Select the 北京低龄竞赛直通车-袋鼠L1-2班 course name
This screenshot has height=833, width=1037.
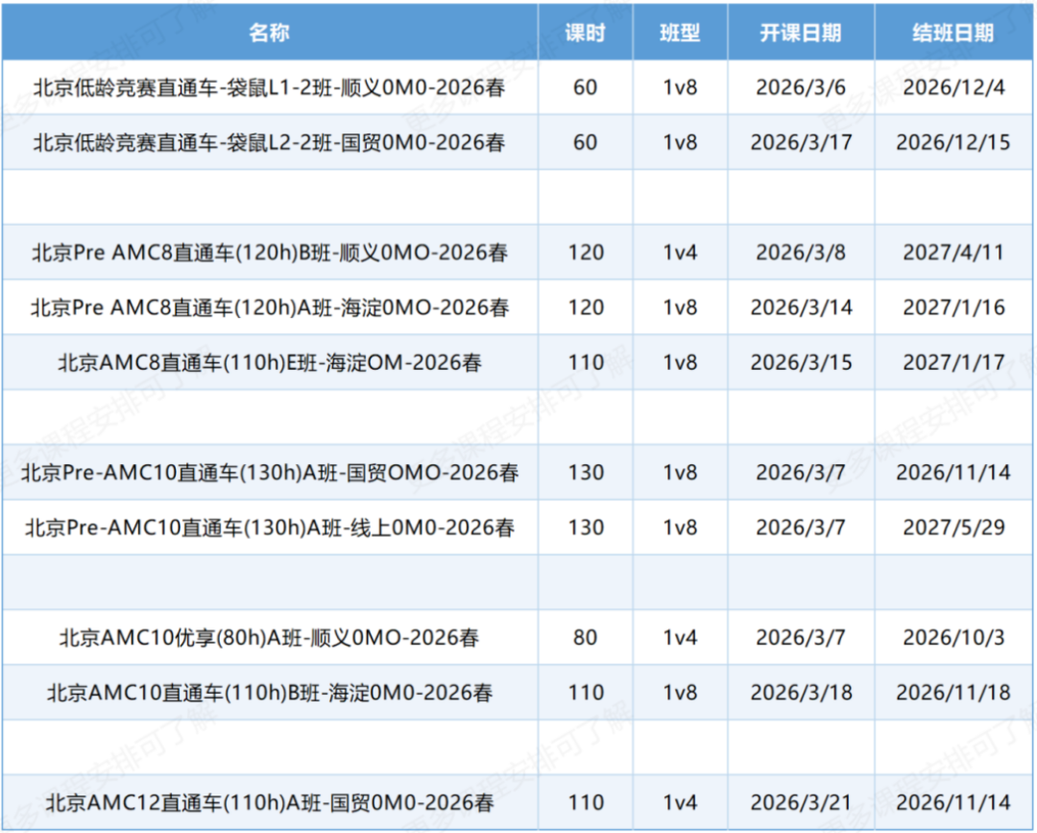[269, 88]
